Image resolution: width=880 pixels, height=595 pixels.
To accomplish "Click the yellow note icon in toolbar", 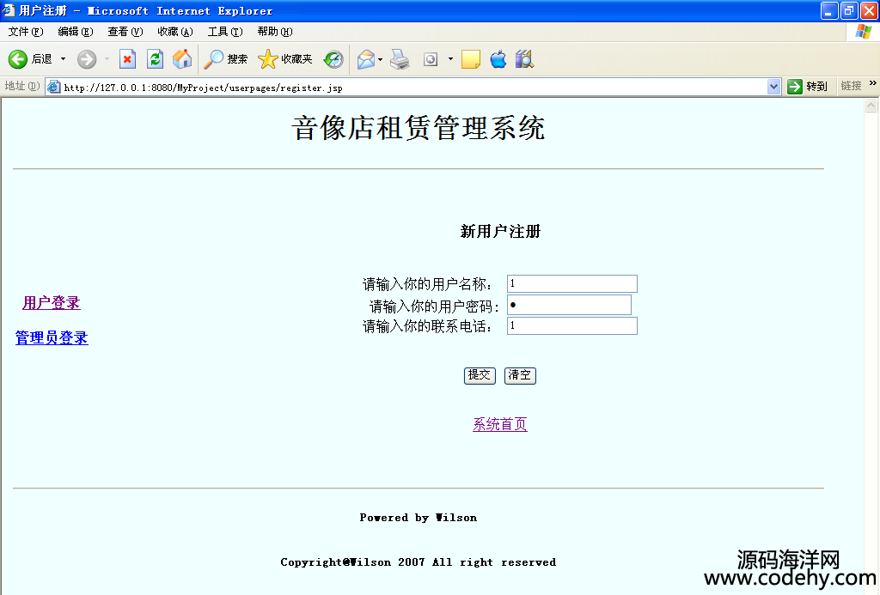I will pos(470,59).
